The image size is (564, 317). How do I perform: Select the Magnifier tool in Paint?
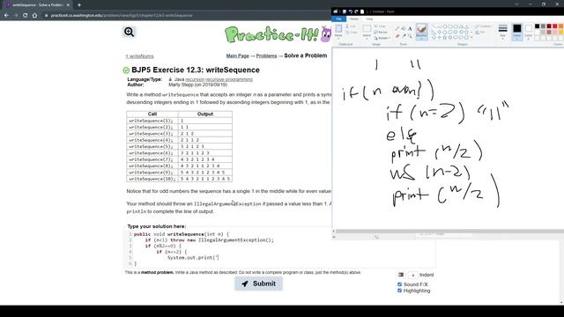pyautogui.click(x=410, y=36)
